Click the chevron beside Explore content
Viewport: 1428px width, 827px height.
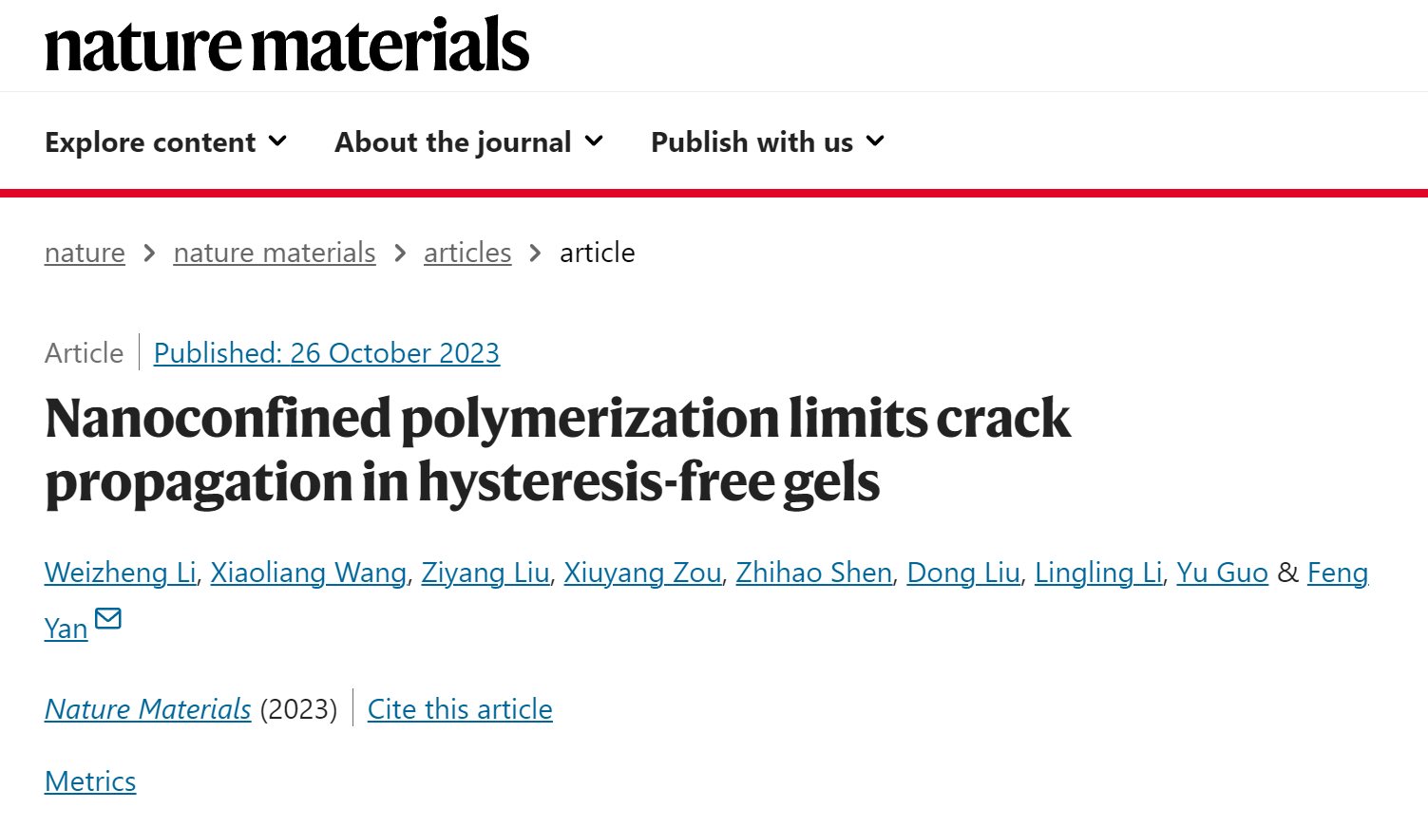(x=277, y=141)
